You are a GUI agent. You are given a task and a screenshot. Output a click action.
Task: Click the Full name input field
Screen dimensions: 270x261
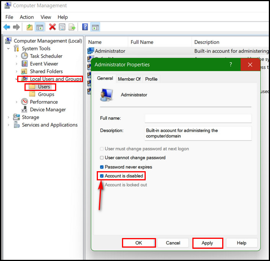point(198,118)
